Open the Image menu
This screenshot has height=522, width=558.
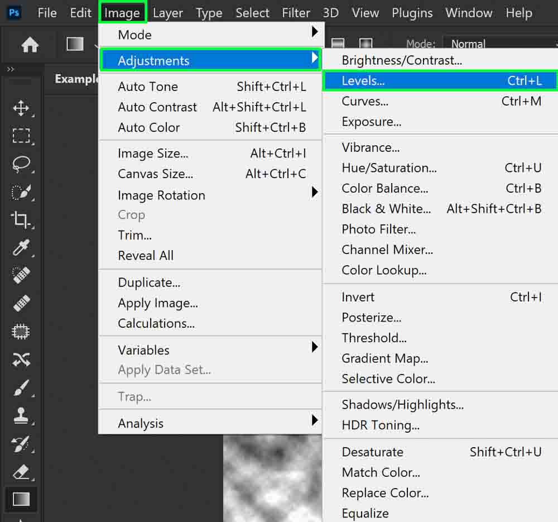122,13
